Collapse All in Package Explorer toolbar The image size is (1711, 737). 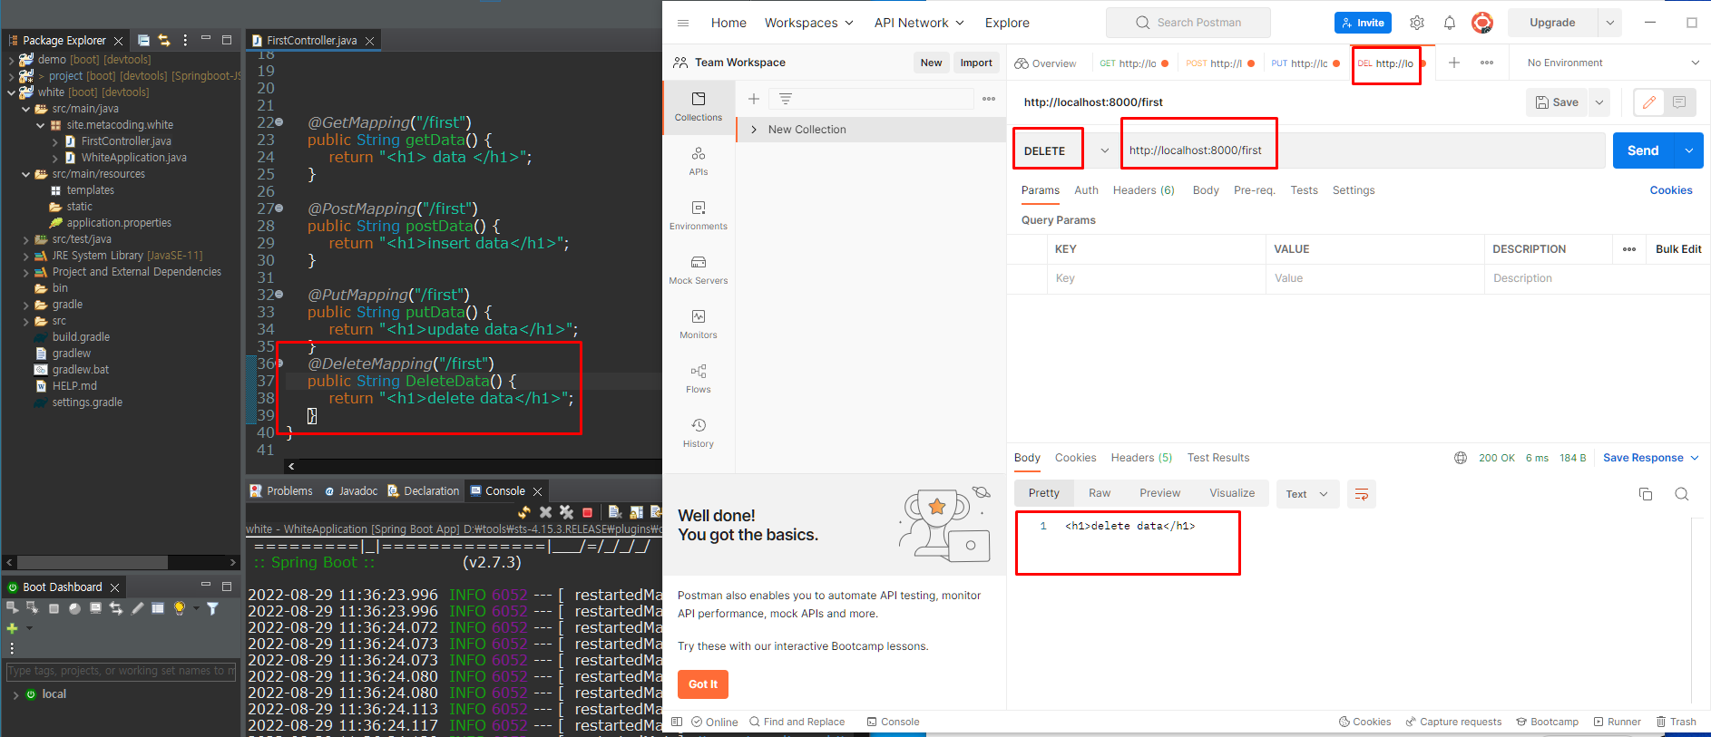coord(143,40)
